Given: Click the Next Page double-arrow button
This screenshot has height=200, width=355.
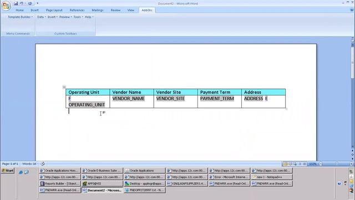Looking at the screenshot, I should click(x=353, y=158).
